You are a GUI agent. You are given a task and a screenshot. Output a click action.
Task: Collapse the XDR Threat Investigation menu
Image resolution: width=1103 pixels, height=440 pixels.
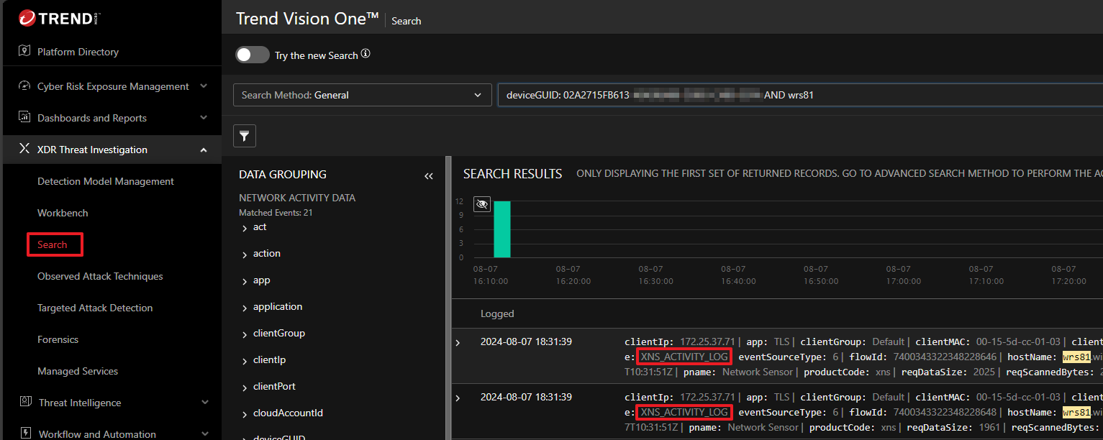(204, 150)
